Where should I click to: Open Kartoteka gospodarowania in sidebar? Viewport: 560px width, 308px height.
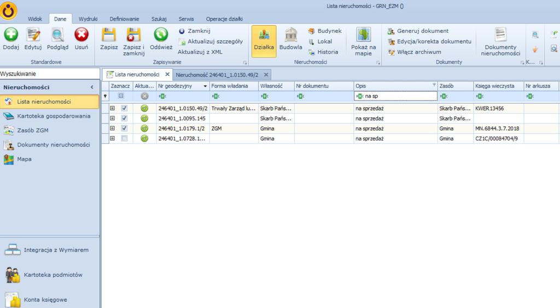tap(50, 116)
